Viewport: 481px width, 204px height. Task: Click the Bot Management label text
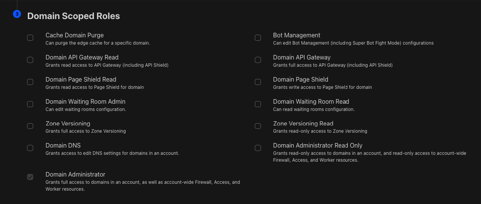tap(296, 35)
